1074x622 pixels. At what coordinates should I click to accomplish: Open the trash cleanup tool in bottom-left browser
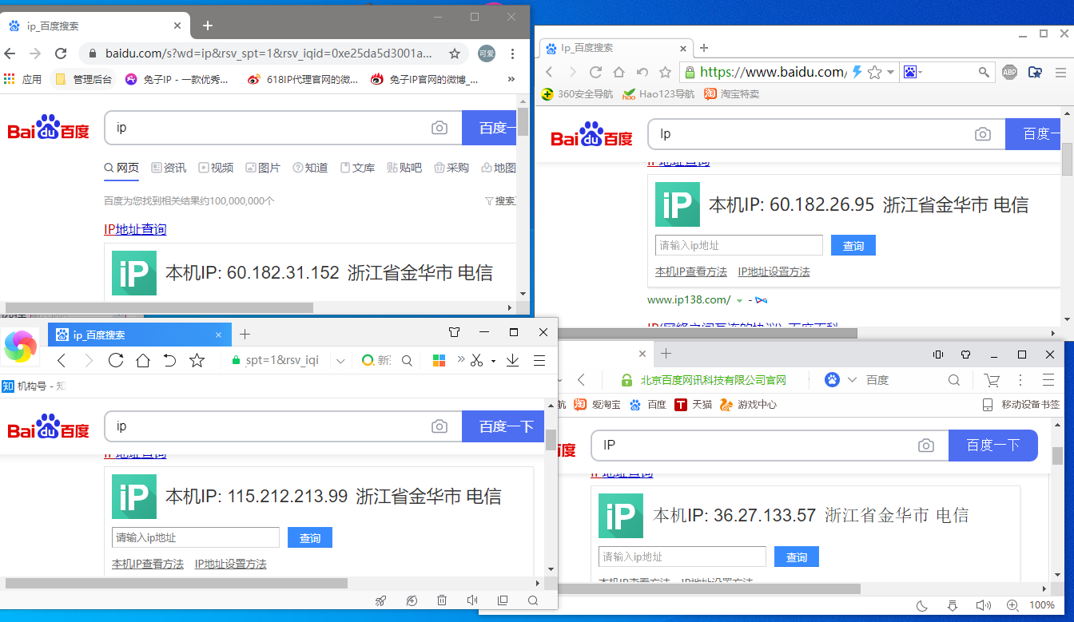pos(442,600)
